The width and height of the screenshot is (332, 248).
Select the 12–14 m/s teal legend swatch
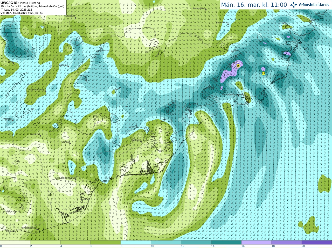pyautogui.click(x=196, y=243)
